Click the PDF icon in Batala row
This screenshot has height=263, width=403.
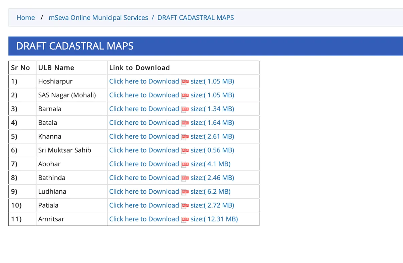[185, 123]
